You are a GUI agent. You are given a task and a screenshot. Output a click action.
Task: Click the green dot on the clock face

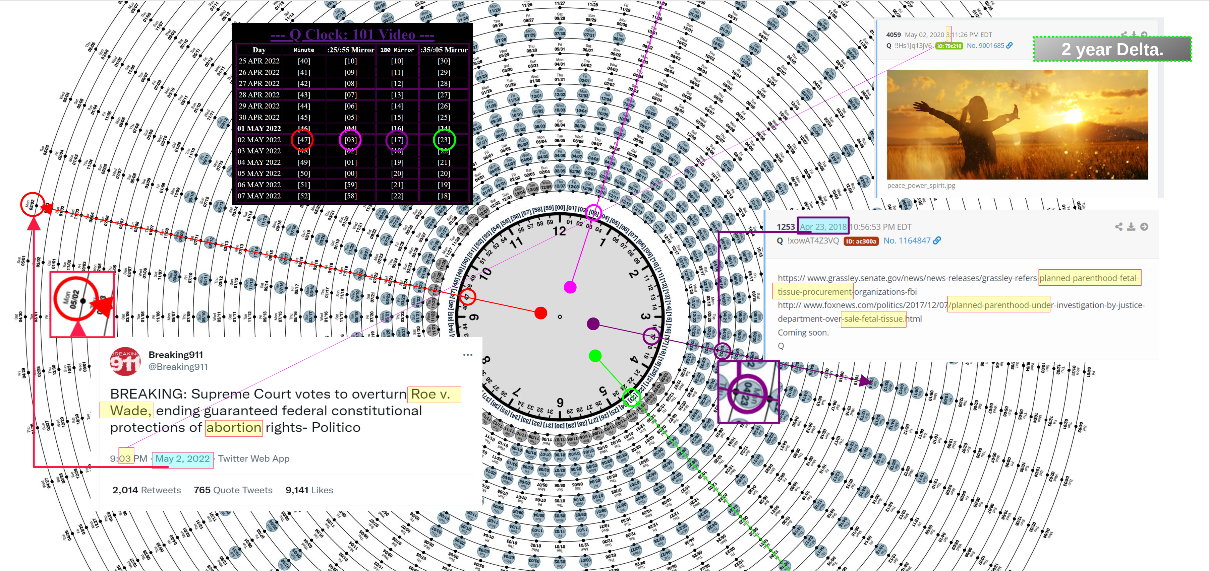pyautogui.click(x=595, y=356)
